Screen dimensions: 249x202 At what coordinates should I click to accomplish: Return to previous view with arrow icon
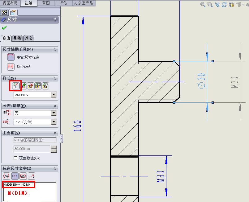[x=217, y=5]
